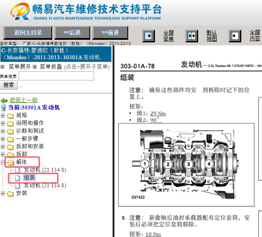Image resolution: width=262 pixels, height=237 pixels.
Task: Click the 说明和操作 folder icon
Action: [x=10, y=124]
